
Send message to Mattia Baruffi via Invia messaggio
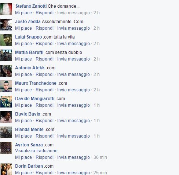(73, 59)
